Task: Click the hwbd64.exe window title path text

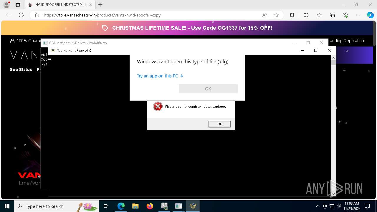Action: coord(78,43)
